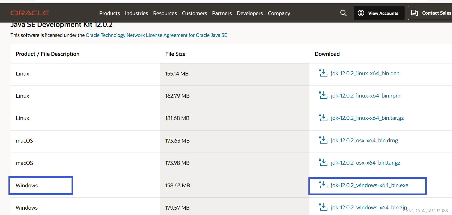Click download icon for osx-x64_bin.dmg
This screenshot has width=452, height=215.
click(323, 140)
